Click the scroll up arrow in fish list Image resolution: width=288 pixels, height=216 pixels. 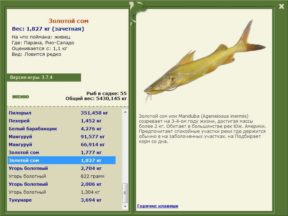125,112
